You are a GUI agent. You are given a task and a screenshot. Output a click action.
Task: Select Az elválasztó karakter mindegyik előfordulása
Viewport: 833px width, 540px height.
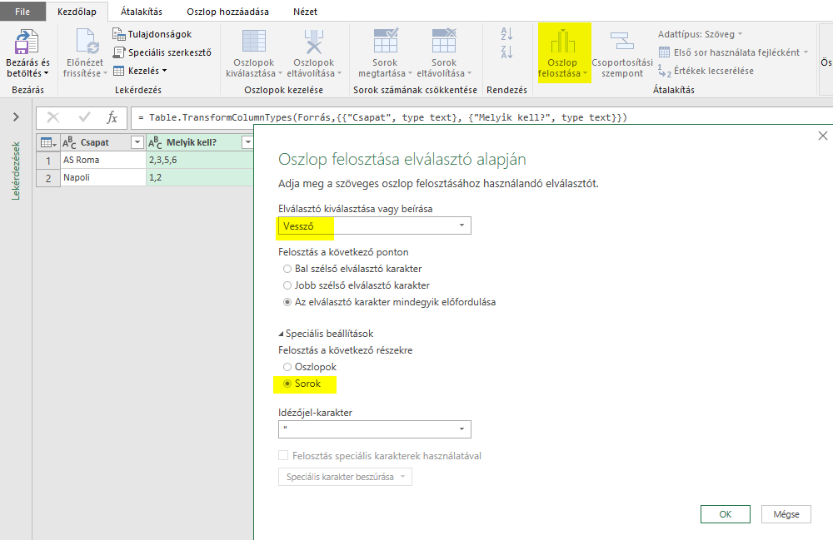[287, 302]
